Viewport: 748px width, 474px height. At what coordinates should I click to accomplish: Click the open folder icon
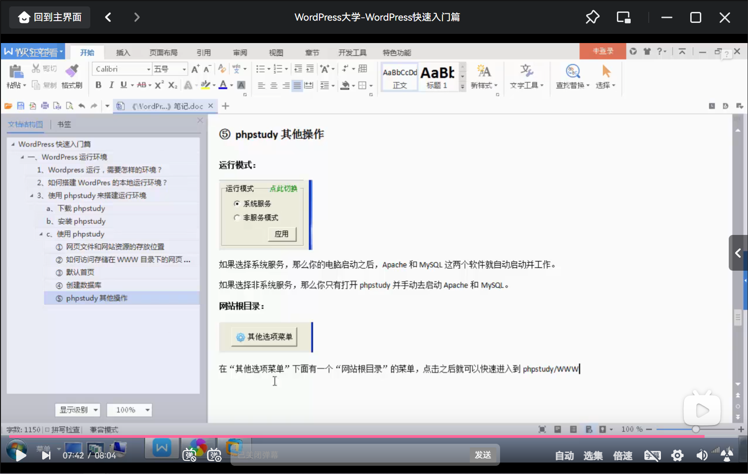point(8,106)
